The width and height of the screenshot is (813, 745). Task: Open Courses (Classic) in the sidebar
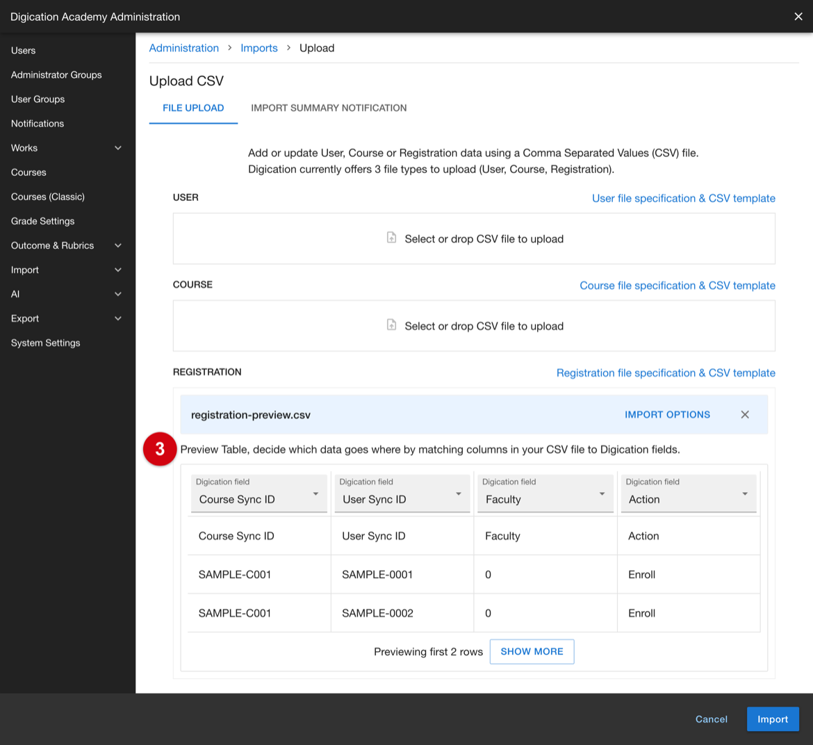click(x=48, y=197)
